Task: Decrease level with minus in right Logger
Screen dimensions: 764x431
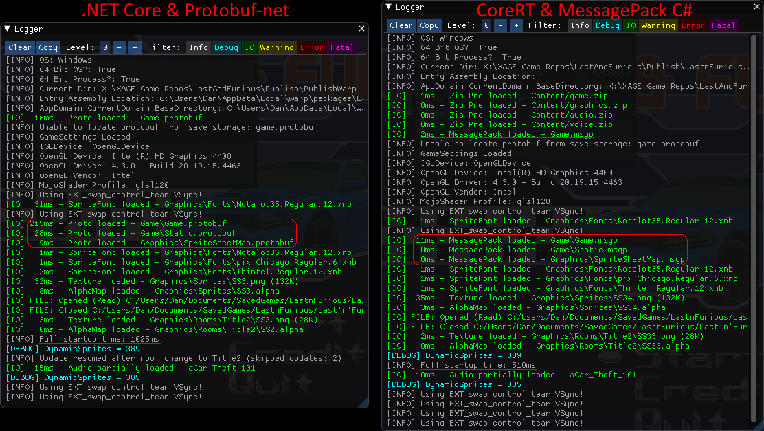Action: pyautogui.click(x=500, y=25)
